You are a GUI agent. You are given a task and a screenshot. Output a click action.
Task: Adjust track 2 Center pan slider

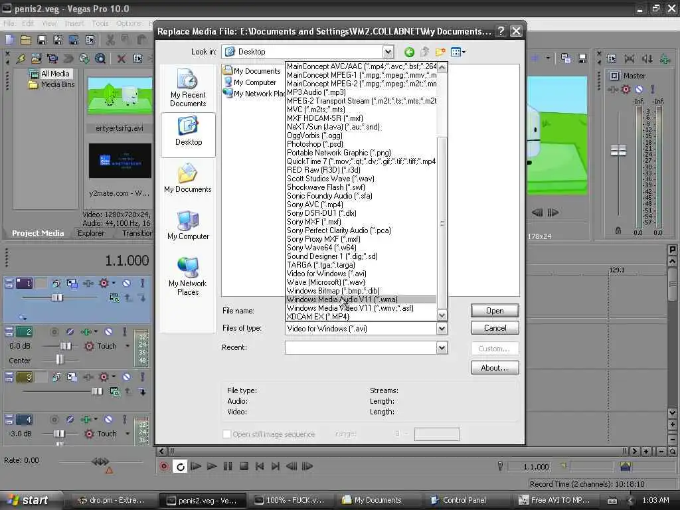tap(60, 359)
